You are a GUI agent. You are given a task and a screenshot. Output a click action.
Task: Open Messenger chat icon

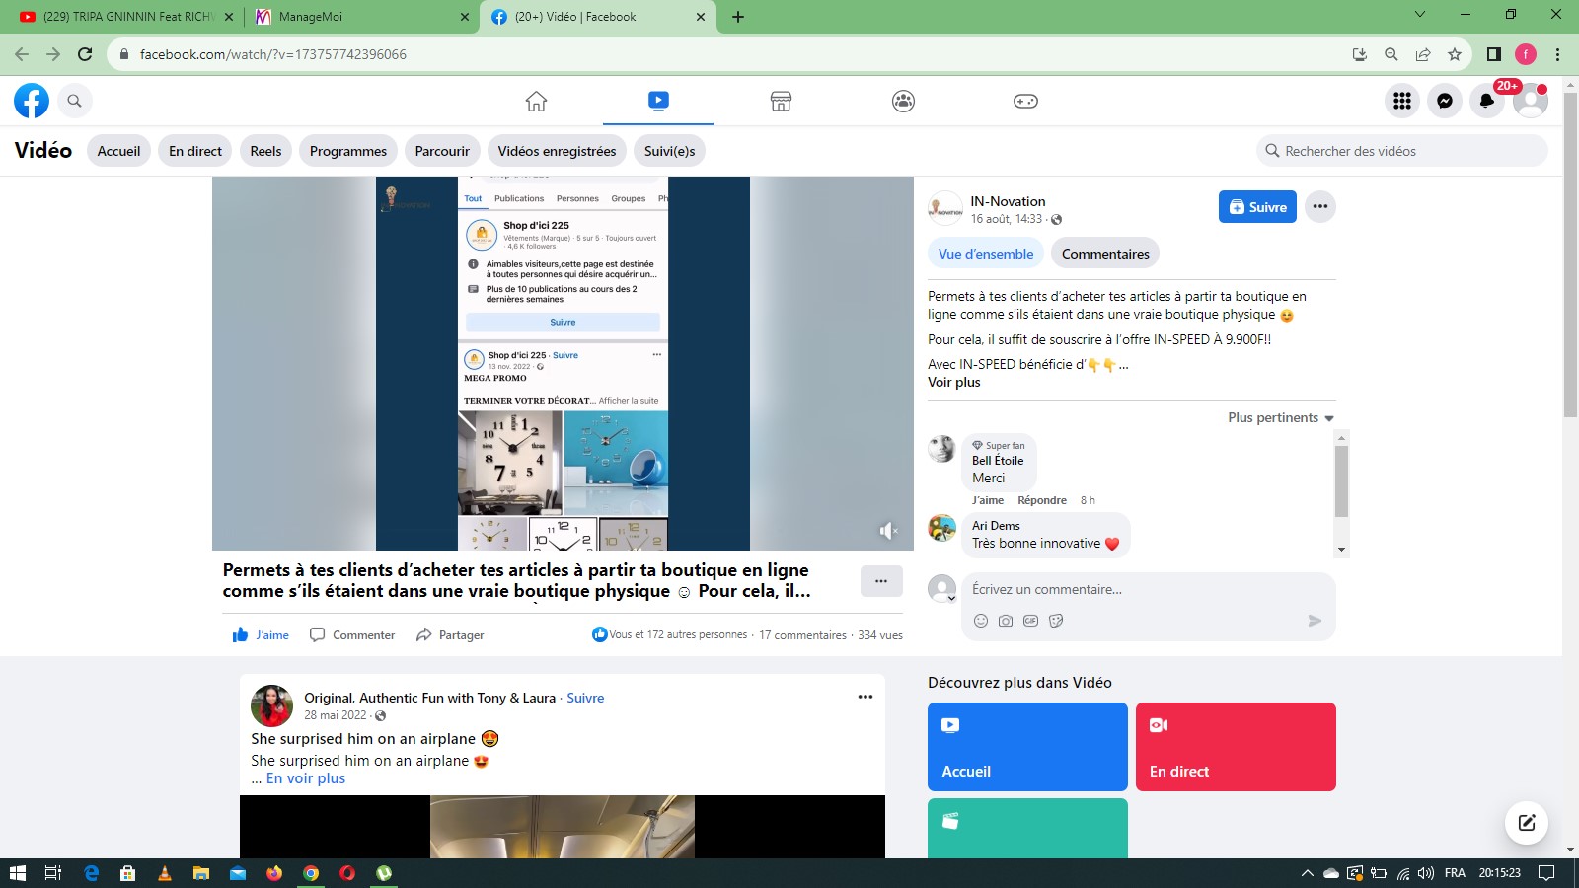(x=1445, y=101)
